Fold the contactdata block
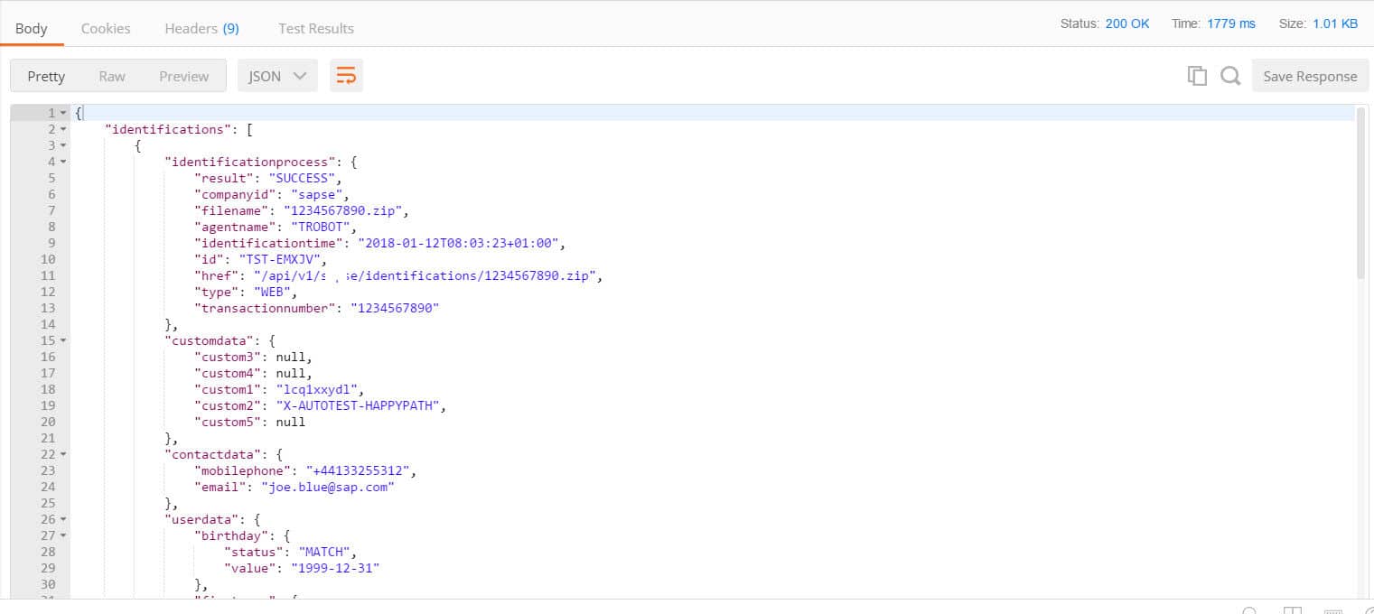 point(63,454)
